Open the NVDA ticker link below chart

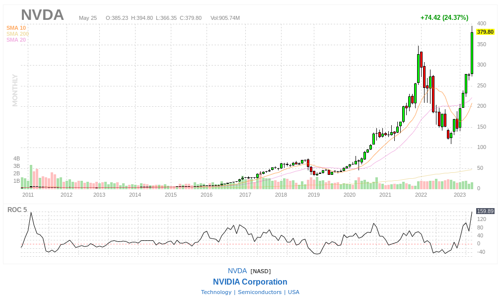click(x=237, y=271)
